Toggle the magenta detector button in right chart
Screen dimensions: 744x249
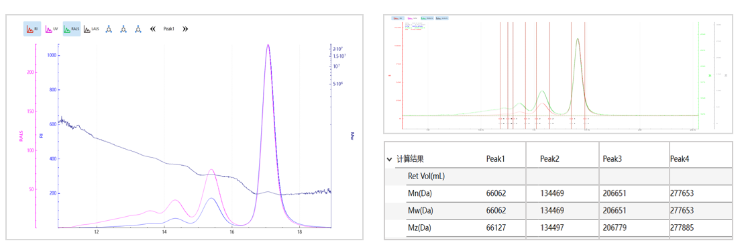coord(413,18)
